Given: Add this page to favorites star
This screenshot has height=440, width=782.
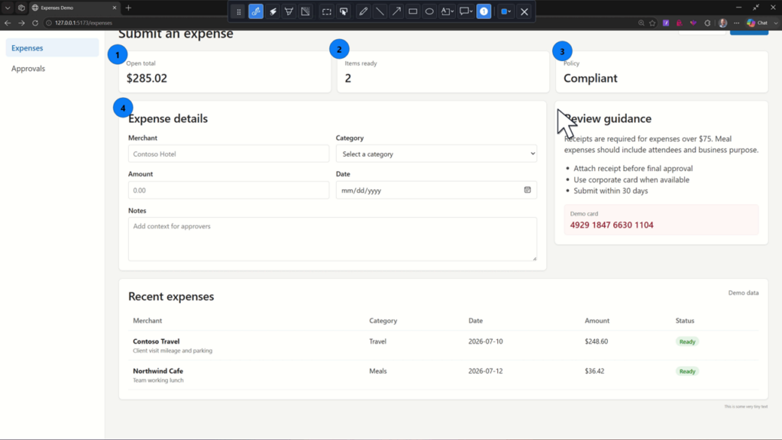Looking at the screenshot, I should pyautogui.click(x=652, y=23).
